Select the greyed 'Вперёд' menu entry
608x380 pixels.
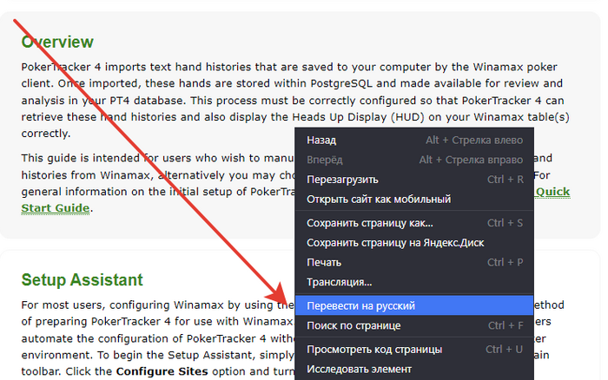coord(414,160)
